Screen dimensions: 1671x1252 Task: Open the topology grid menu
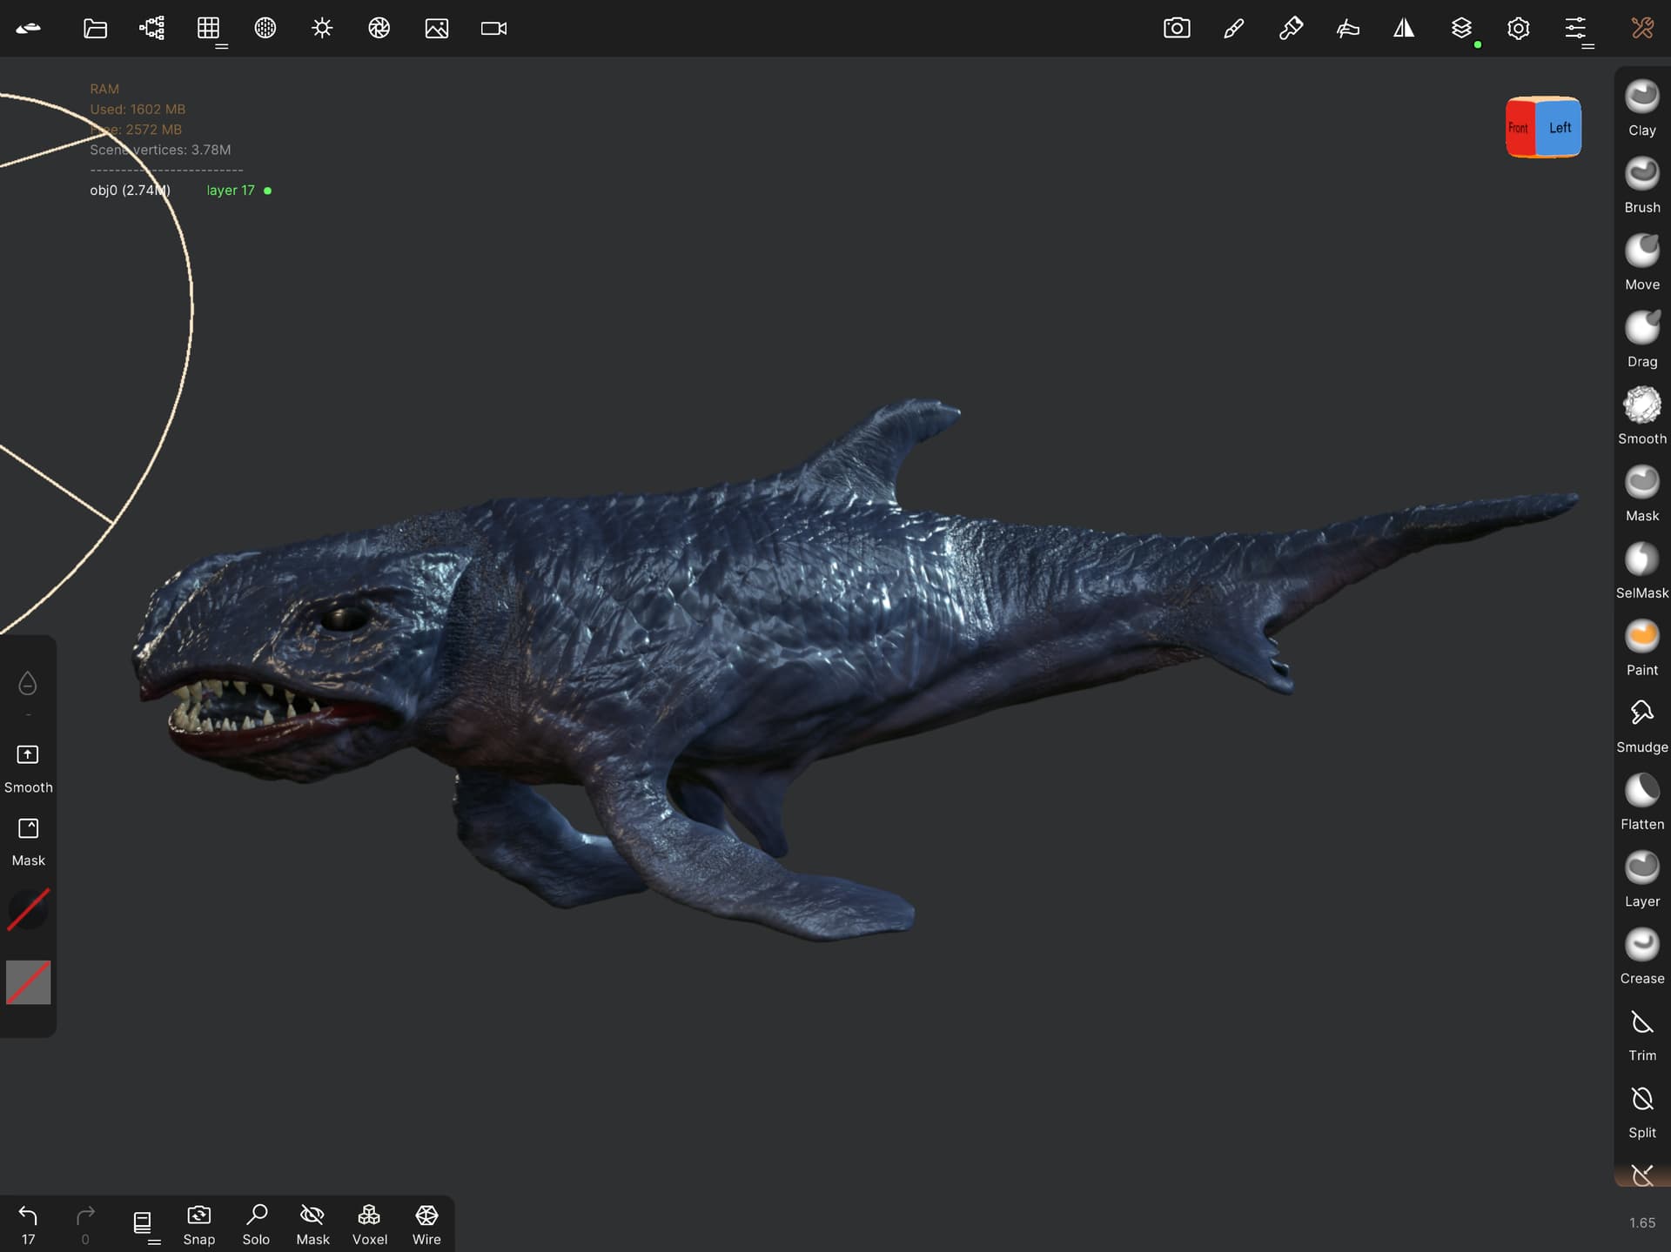pyautogui.click(x=209, y=29)
